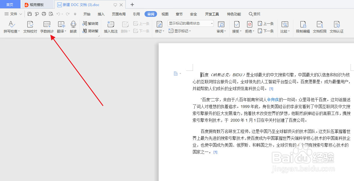Go to the 首页 home tab
This screenshot has width=354, height=181.
tap(10, 5)
